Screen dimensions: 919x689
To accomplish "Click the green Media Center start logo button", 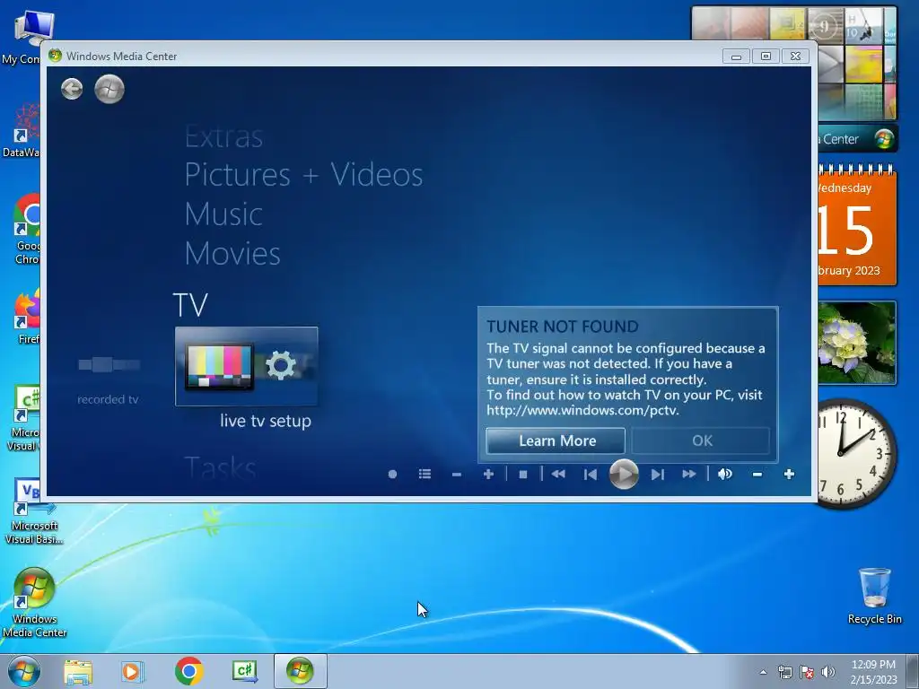I will click(x=109, y=89).
